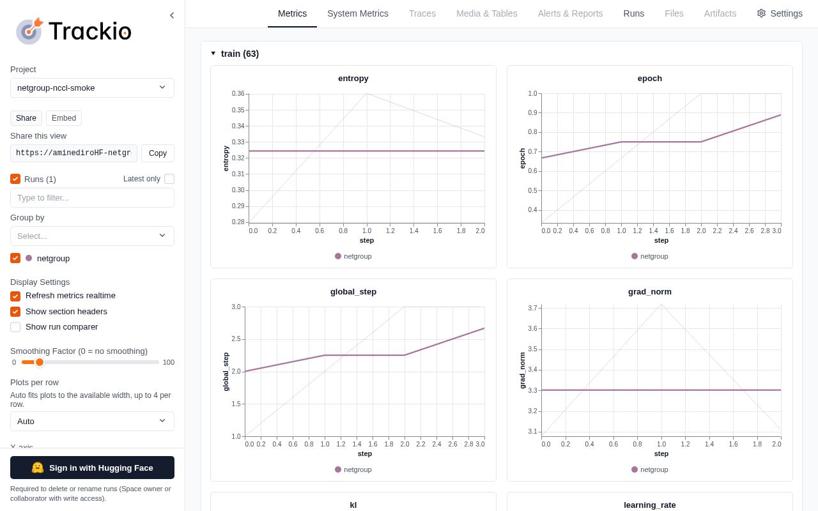
Task: Click the Trackio logo icon
Action: (x=29, y=31)
